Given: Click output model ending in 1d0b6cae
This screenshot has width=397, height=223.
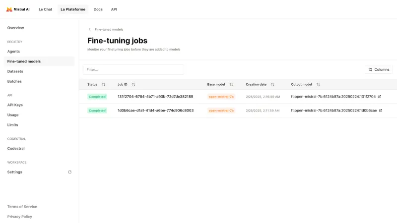Looking at the screenshot, I should [x=333, y=111].
